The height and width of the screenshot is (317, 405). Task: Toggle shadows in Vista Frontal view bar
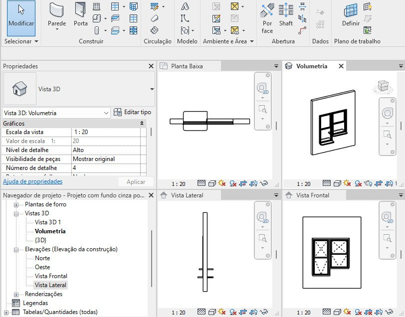click(358, 312)
